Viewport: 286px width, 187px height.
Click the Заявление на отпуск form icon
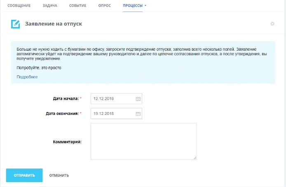coord(16,24)
